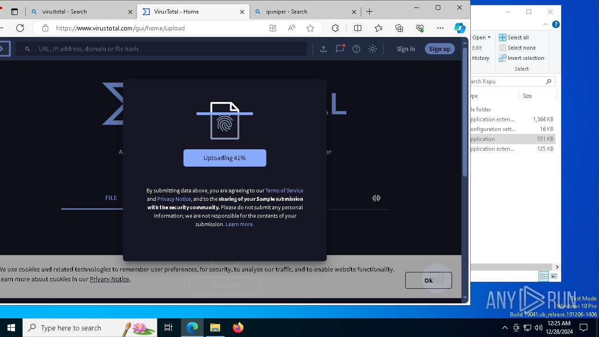
Task: Open Explorer help icon
Action: click(555, 24)
